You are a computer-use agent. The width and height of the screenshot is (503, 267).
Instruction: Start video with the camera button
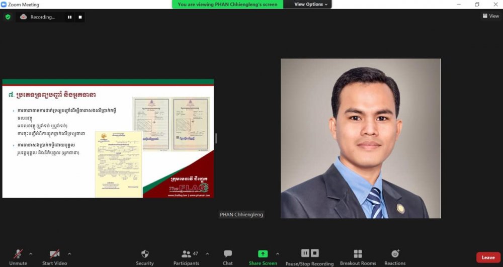(54, 254)
